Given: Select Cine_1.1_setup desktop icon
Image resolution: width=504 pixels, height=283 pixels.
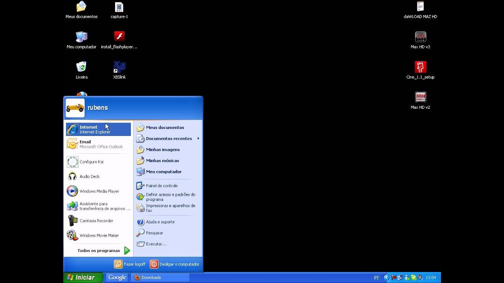Looking at the screenshot, I should click(x=421, y=70).
